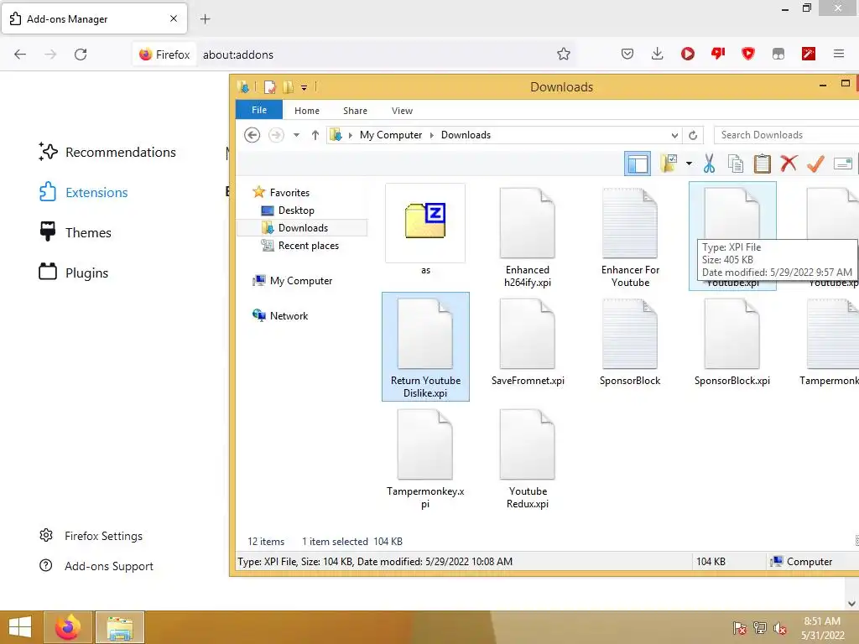Click the red magic wand extension icon
Screen dimensions: 859x644
pyautogui.click(x=808, y=54)
